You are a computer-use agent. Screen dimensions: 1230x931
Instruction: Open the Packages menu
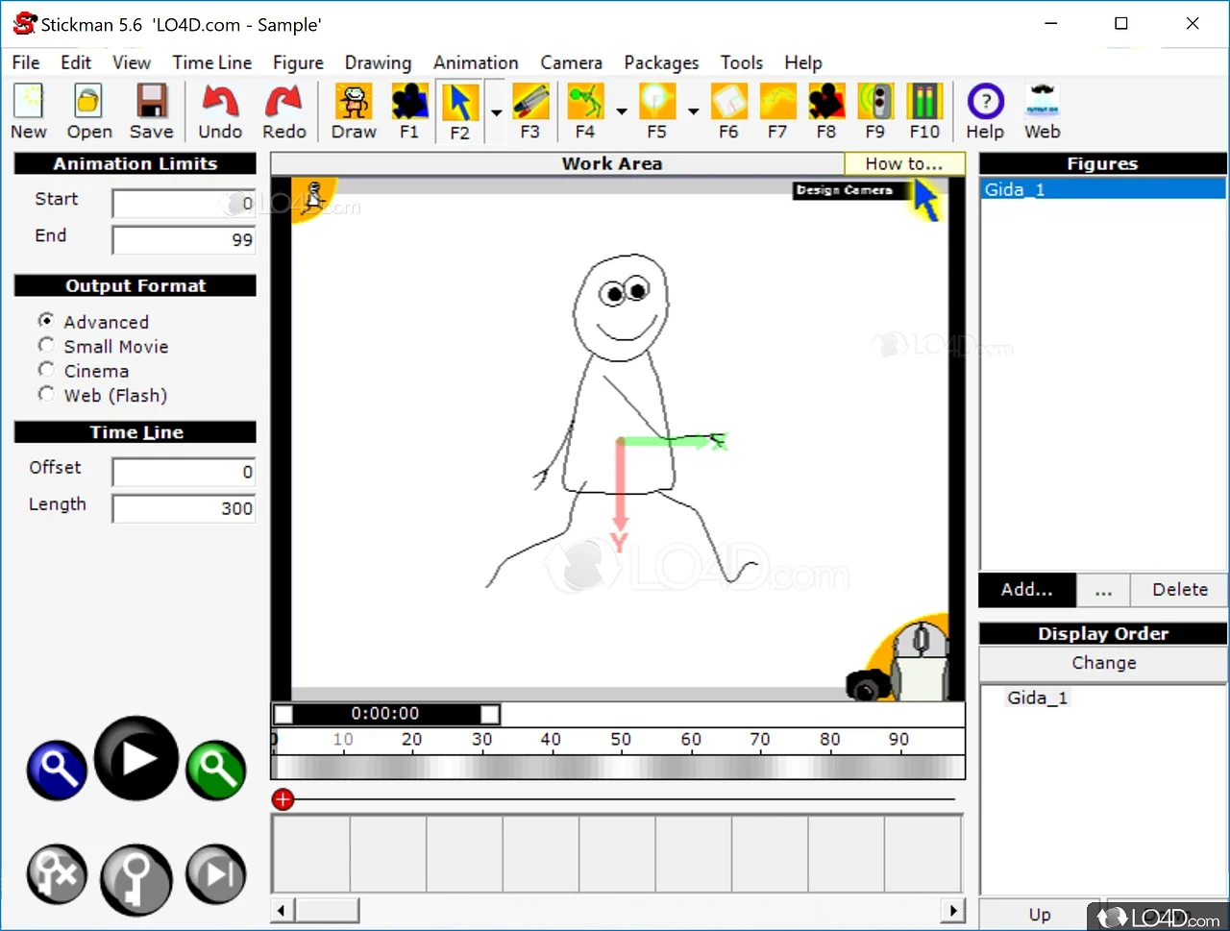coord(661,62)
